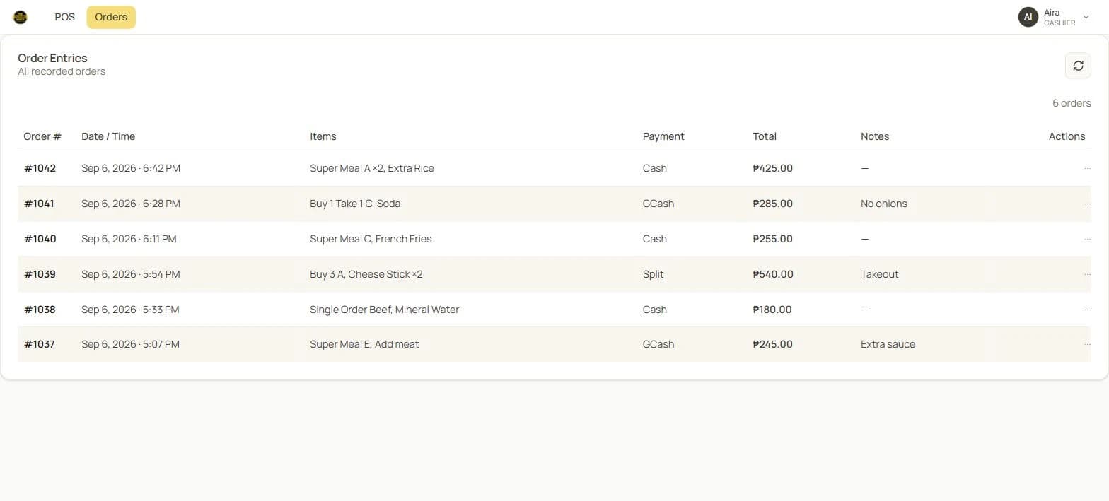
Task: Click the ₱180.00 total
Action: (x=772, y=310)
